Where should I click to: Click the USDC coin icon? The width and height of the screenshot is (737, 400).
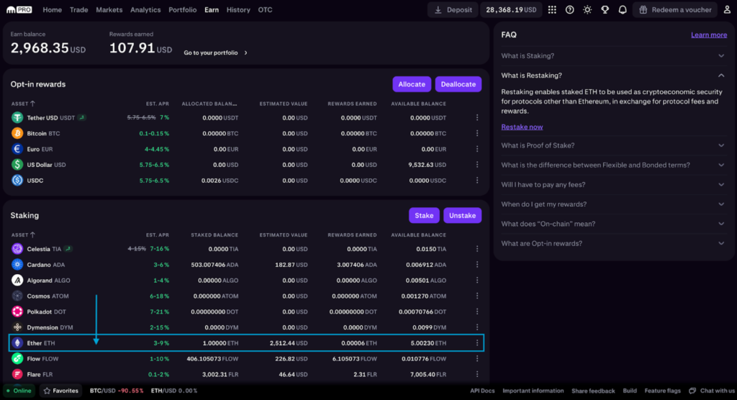17,181
